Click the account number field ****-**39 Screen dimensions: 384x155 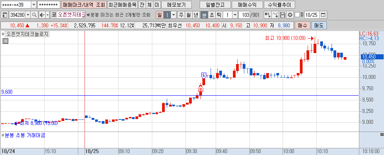point(16,5)
